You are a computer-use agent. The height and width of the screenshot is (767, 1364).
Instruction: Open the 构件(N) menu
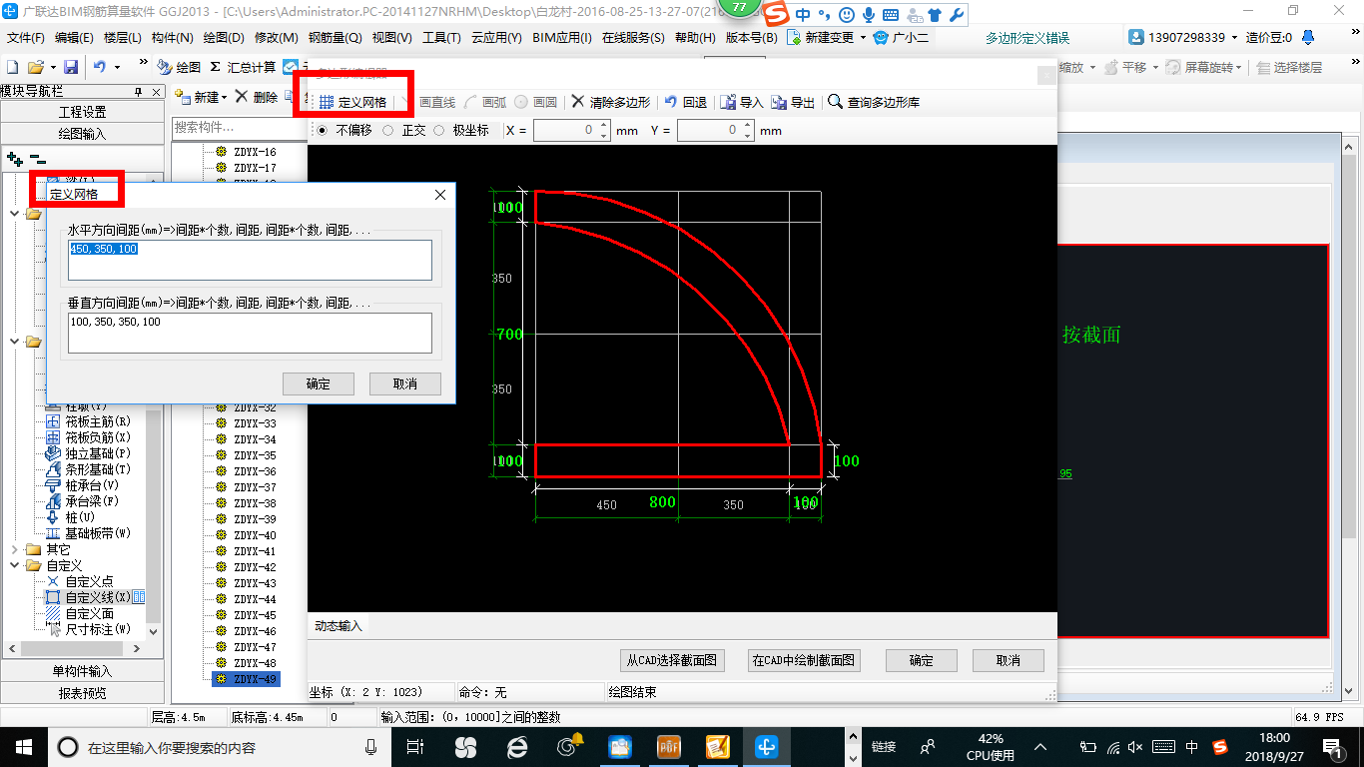click(x=172, y=38)
